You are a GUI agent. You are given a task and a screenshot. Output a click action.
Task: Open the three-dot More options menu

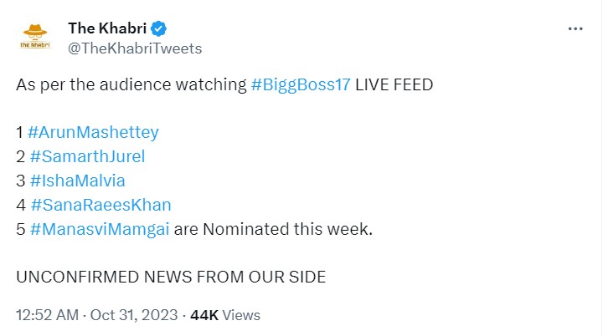point(575,28)
